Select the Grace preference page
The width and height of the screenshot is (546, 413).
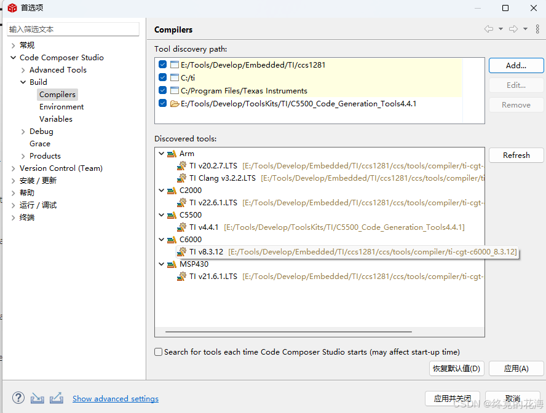40,144
